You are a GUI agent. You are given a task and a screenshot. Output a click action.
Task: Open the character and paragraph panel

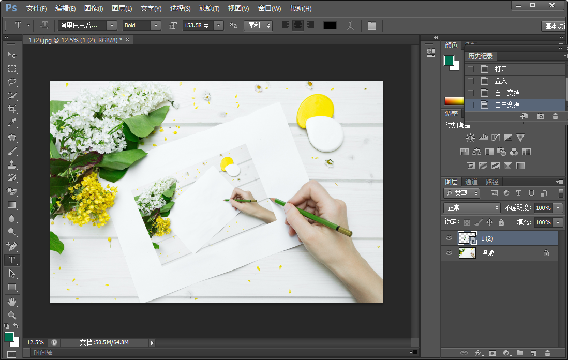coord(371,25)
